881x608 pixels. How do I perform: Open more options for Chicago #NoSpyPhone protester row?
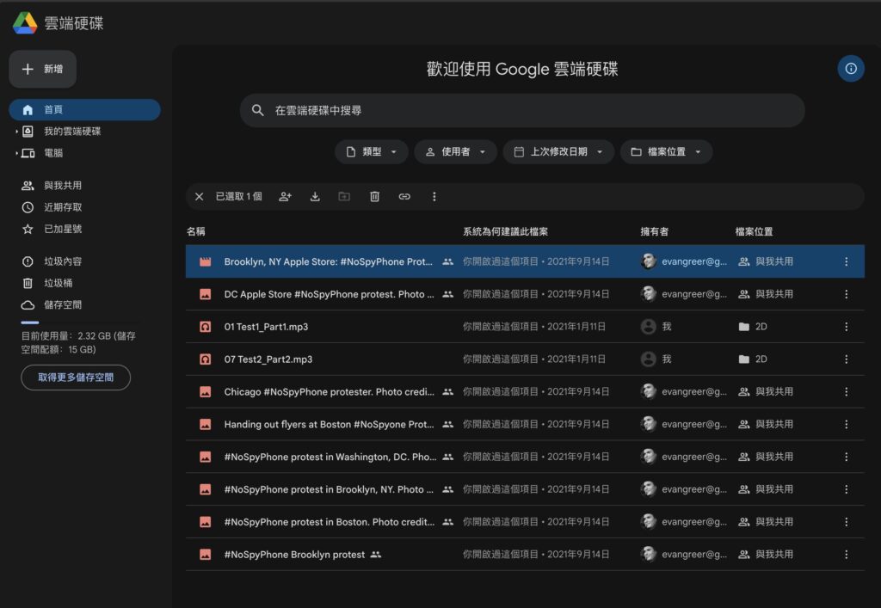point(847,392)
